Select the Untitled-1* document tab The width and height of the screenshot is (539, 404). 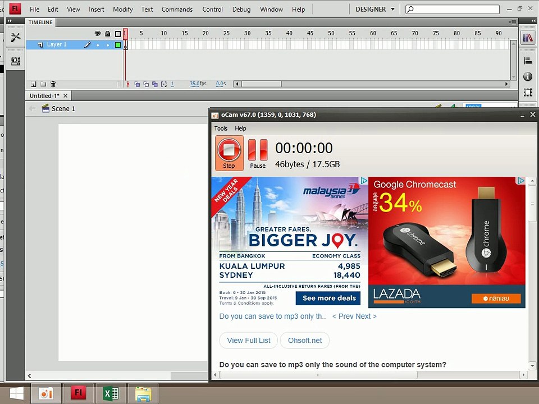(44, 96)
